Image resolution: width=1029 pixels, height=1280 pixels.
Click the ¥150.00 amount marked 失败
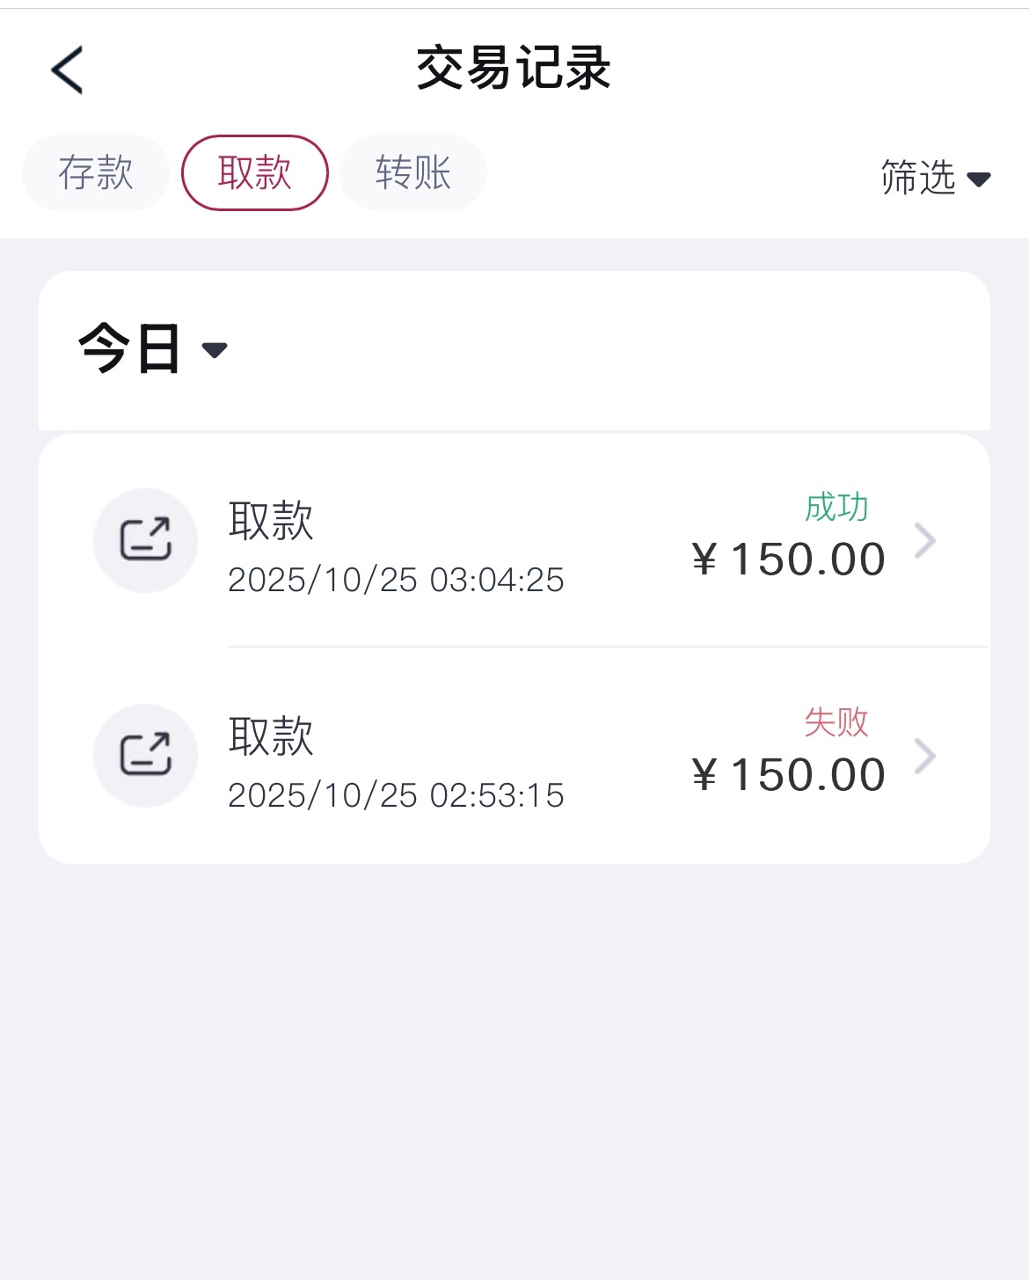[789, 775]
